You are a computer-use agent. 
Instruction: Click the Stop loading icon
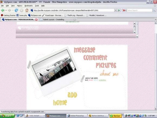(x=21, y=10)
